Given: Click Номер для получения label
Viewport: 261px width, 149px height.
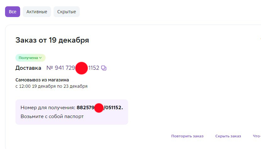Looking at the screenshot, I should tap(48, 108).
